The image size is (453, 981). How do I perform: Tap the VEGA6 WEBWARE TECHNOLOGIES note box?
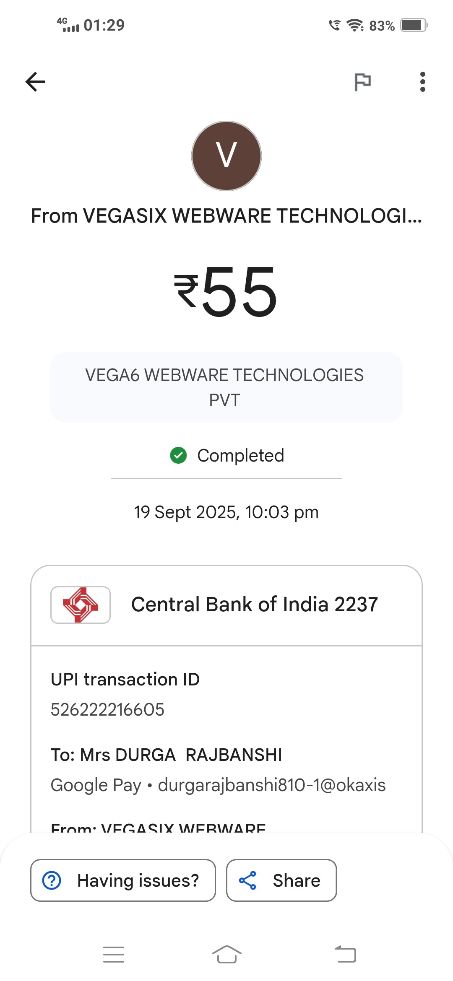point(226,387)
